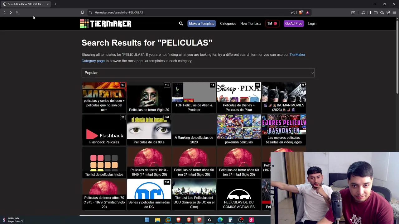Open Logitech G HUB from taskbar
The height and width of the screenshot is (224, 399).
pos(209,220)
